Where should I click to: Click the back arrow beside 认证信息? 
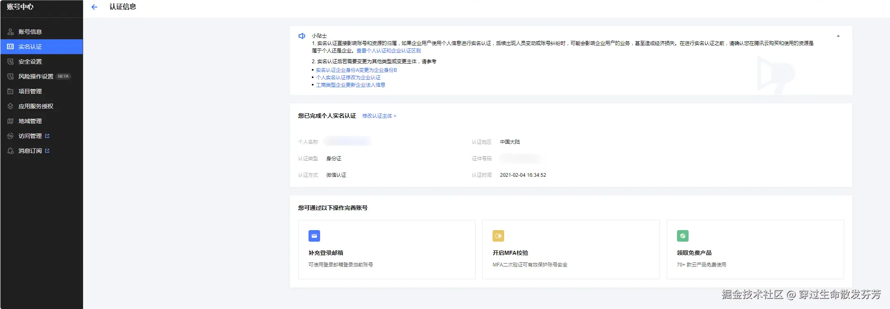click(x=94, y=7)
